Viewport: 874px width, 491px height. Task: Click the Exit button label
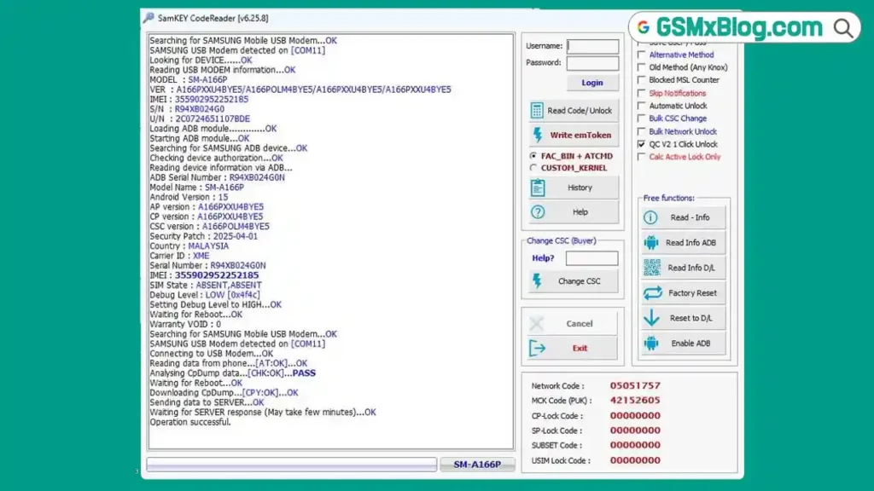(x=580, y=349)
